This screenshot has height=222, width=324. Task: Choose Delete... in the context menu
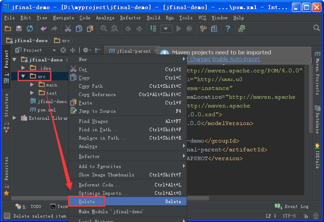pyautogui.click(x=127, y=201)
